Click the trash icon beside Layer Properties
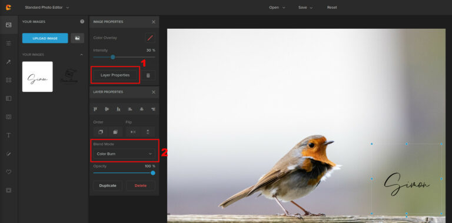Image resolution: width=452 pixels, height=223 pixels. pos(148,75)
